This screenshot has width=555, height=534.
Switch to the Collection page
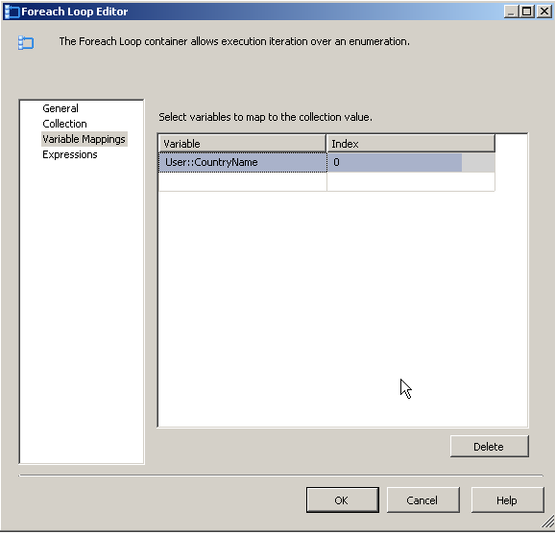pyautogui.click(x=64, y=124)
